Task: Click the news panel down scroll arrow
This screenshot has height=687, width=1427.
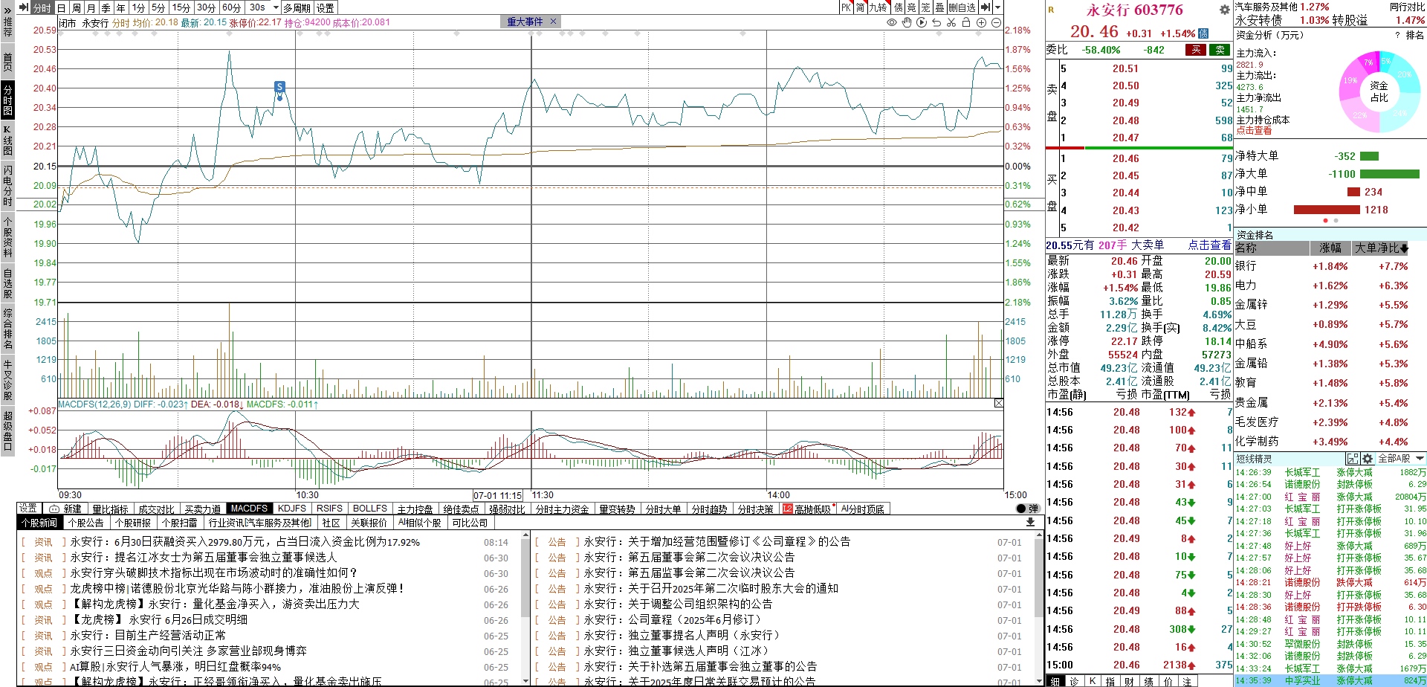Action: pos(525,680)
